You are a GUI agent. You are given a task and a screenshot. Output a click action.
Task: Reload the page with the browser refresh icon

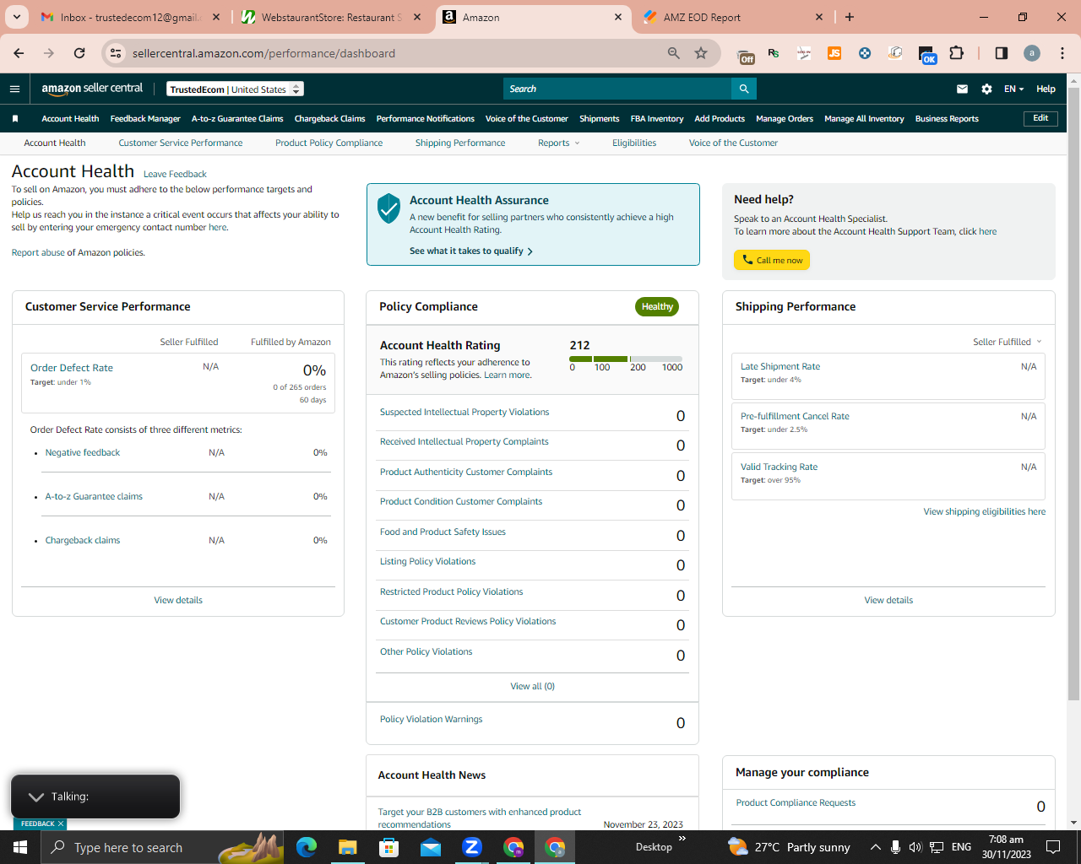pos(79,53)
